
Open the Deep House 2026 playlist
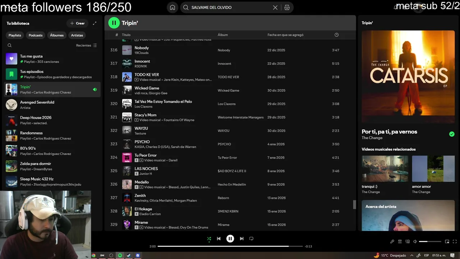pos(52,120)
